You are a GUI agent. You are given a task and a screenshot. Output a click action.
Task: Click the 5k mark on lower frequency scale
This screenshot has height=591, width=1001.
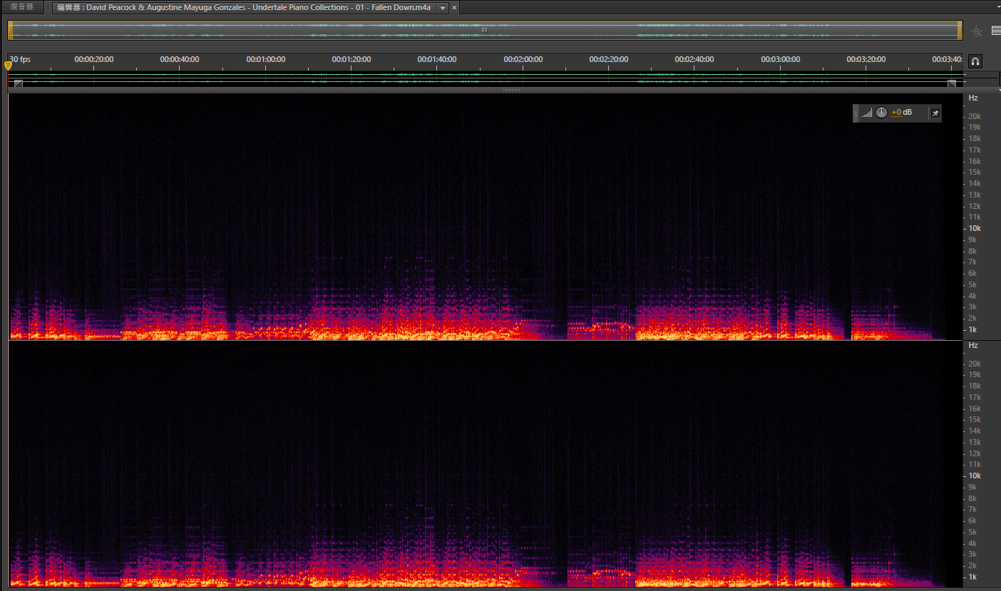tap(972, 532)
